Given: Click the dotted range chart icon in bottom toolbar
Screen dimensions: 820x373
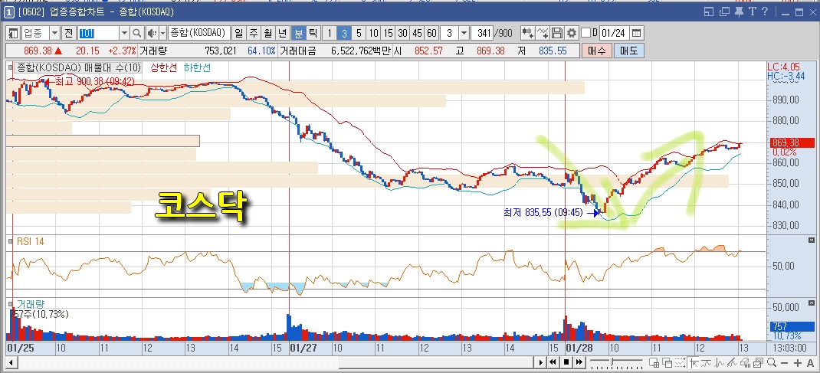Looking at the screenshot, I should [x=681, y=362].
